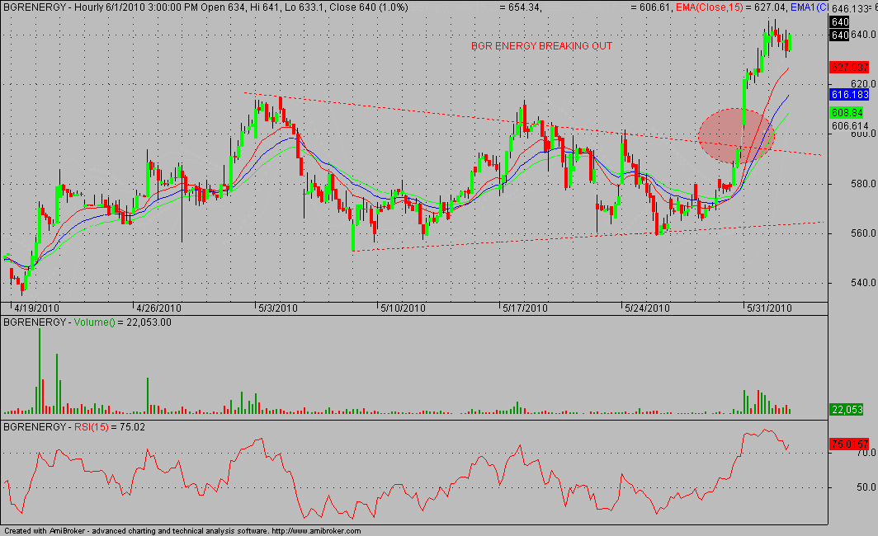878x536 pixels.
Task: Select the 5/10/2010 date axis label
Action: tap(403, 308)
